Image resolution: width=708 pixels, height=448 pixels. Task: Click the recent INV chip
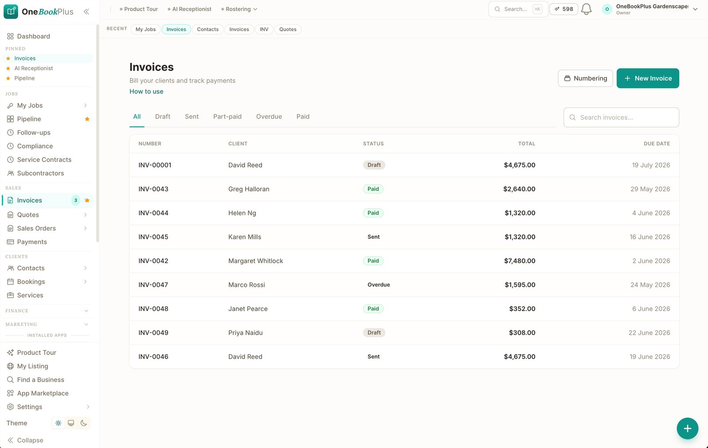264,30
